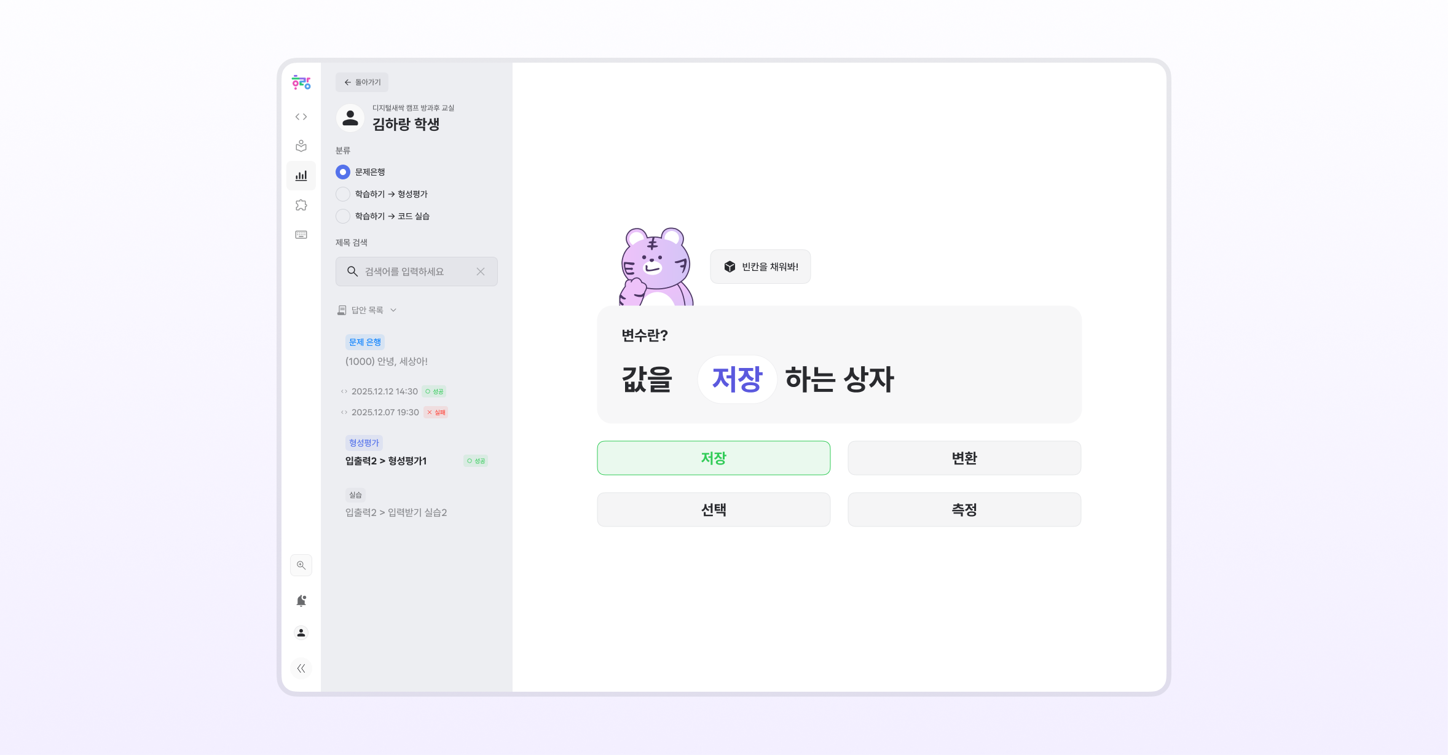Go back with the 돌아가기 button
This screenshot has height=755, width=1448.
click(x=362, y=82)
